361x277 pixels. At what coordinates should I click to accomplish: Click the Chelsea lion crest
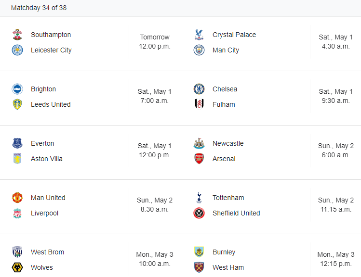click(x=199, y=89)
